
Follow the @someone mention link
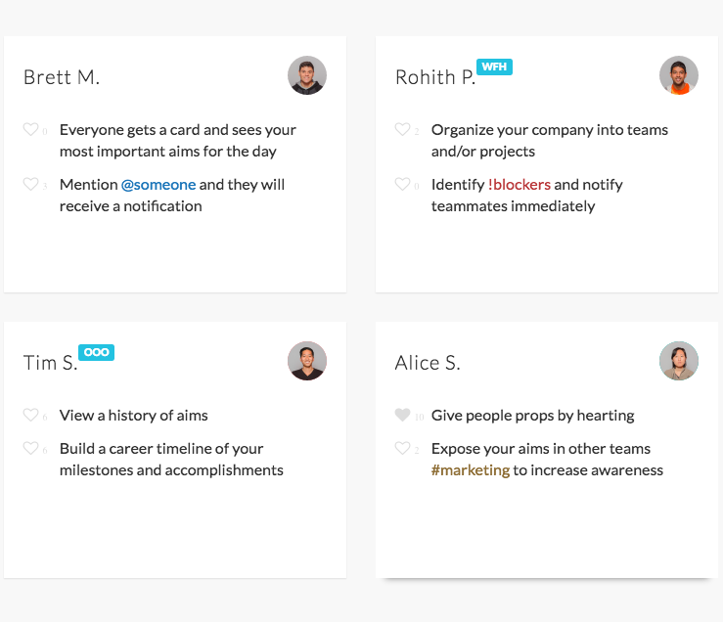click(158, 184)
